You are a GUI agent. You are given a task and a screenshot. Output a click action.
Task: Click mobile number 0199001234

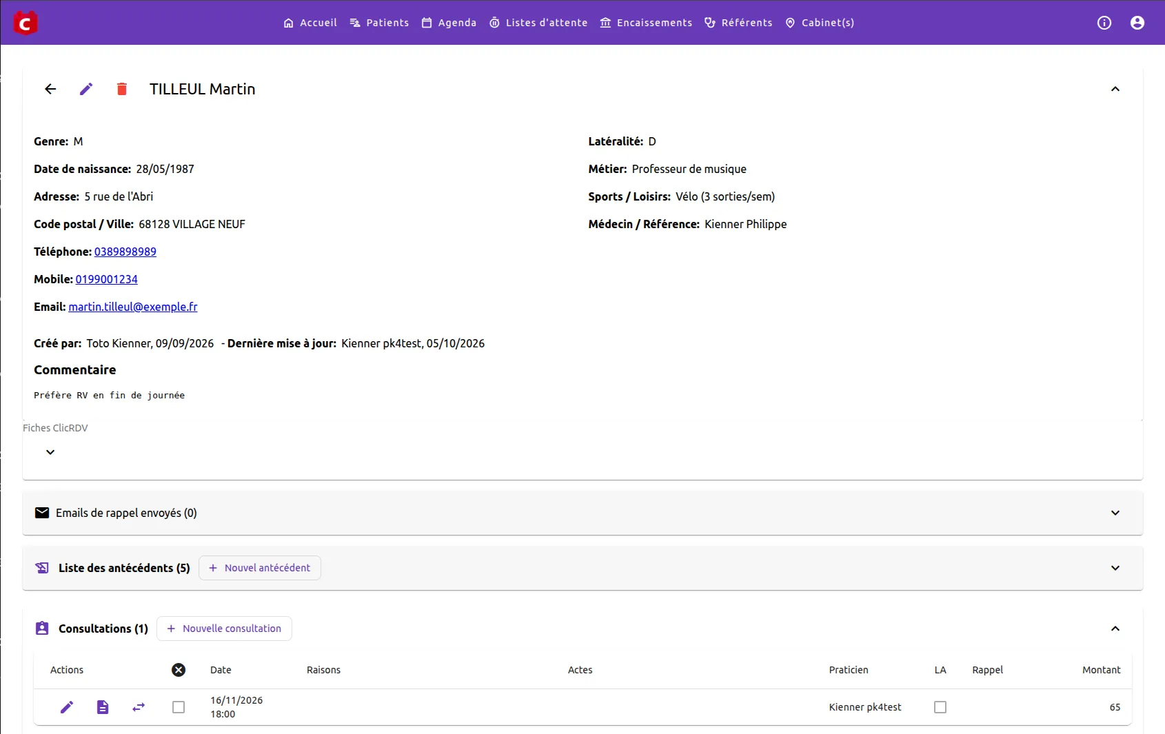click(107, 279)
